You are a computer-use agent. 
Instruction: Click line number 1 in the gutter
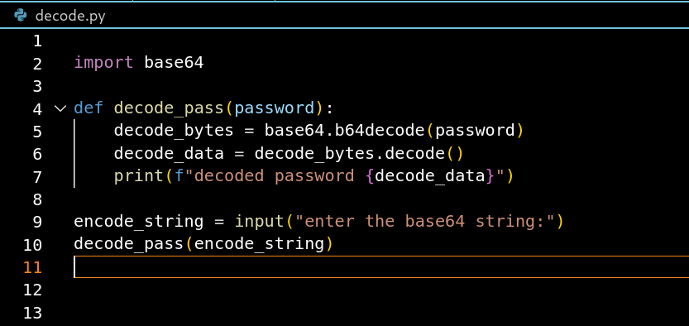pos(38,41)
